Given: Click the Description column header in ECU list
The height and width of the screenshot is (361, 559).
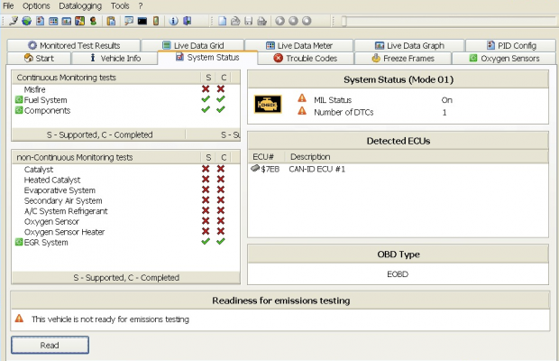Looking at the screenshot, I should 309,156.
